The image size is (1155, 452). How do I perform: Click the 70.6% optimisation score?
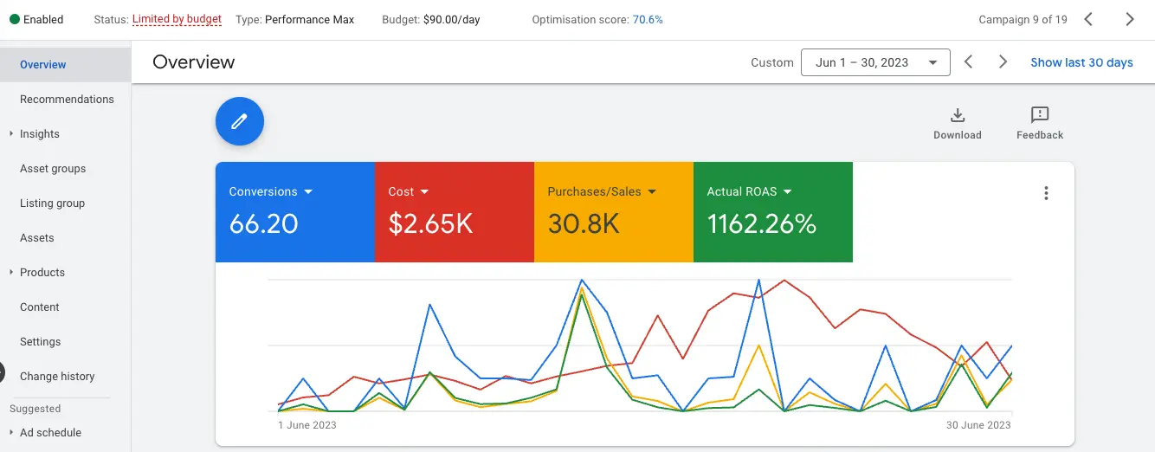647,19
